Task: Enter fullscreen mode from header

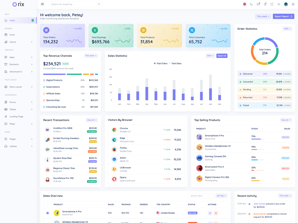Action: 272,4
